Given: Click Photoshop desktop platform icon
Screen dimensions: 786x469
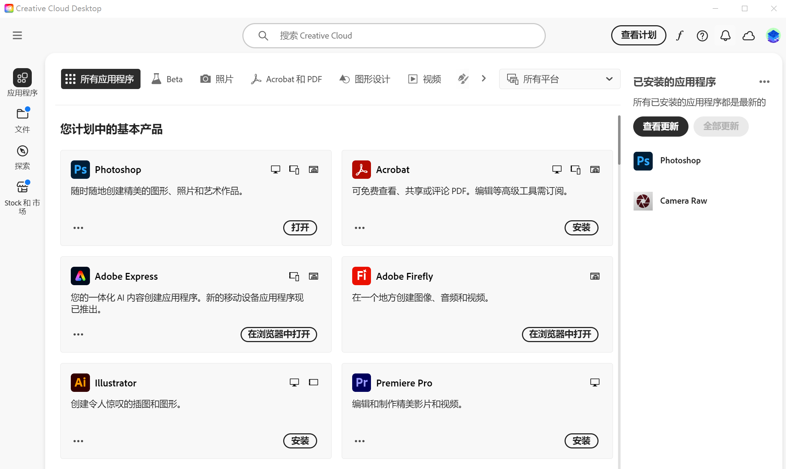Looking at the screenshot, I should coord(276,169).
